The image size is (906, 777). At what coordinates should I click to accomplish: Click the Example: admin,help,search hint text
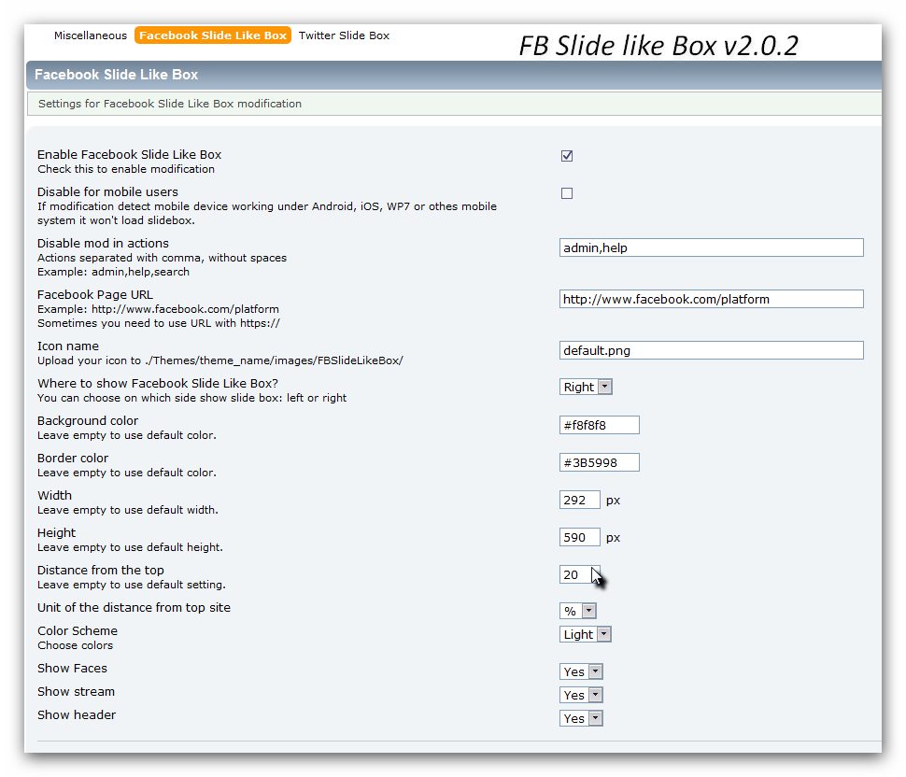[x=113, y=272]
